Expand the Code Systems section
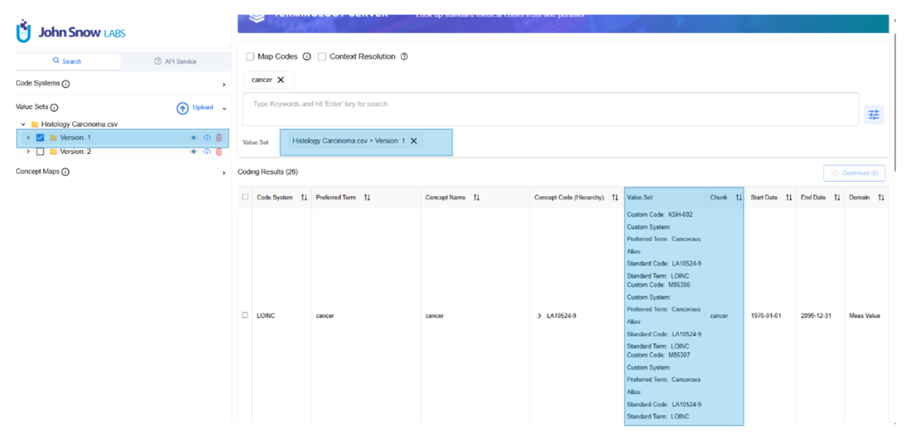 [224, 84]
